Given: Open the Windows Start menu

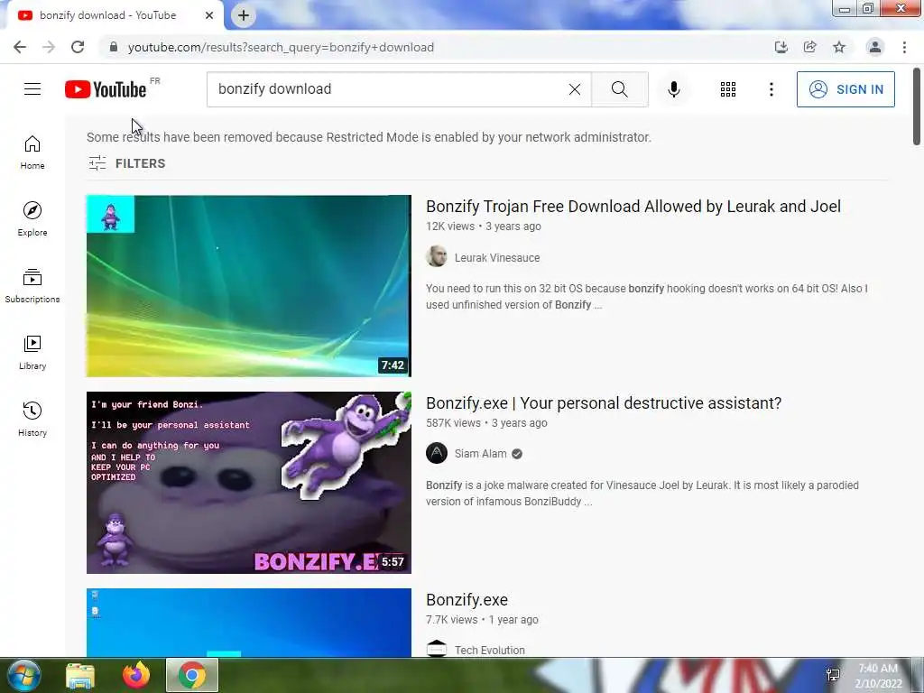Looking at the screenshot, I should 23,675.
